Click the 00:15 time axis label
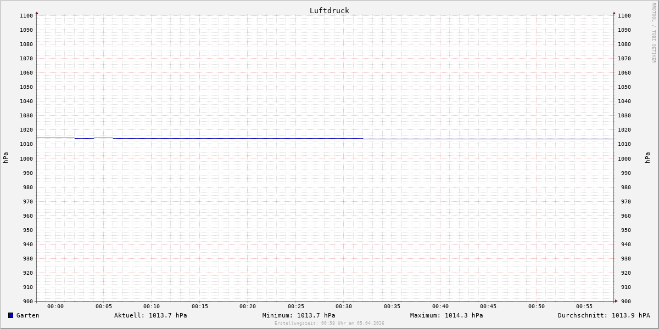 pyautogui.click(x=200, y=307)
